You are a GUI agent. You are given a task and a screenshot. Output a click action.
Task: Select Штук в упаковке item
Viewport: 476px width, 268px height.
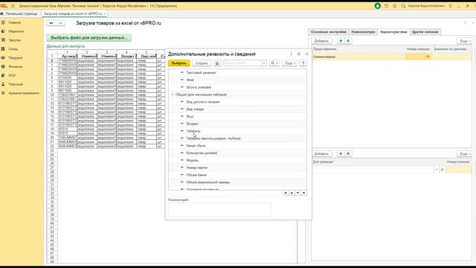(x=199, y=87)
